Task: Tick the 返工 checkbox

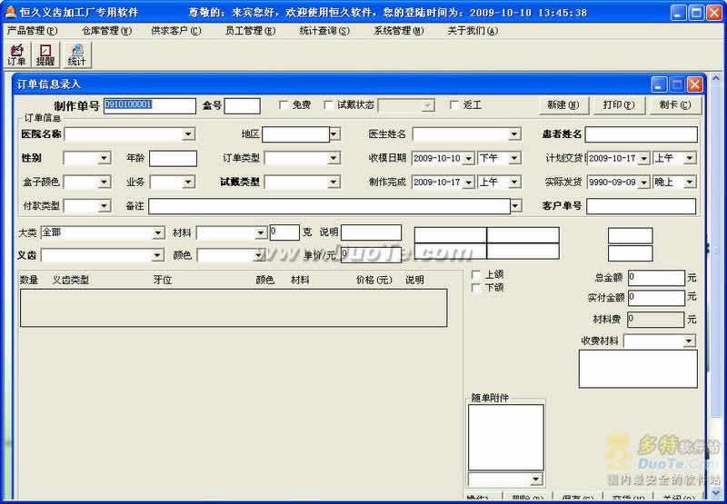Action: (x=454, y=105)
